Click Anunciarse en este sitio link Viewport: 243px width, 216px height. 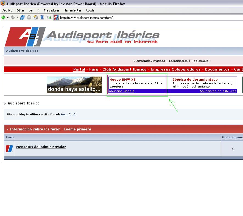218,91
